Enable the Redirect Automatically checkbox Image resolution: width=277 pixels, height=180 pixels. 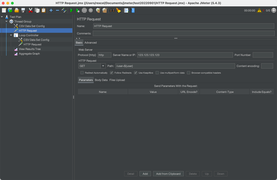tap(82, 73)
